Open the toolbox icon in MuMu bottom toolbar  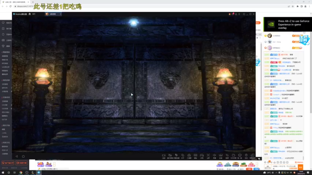click(189, 156)
